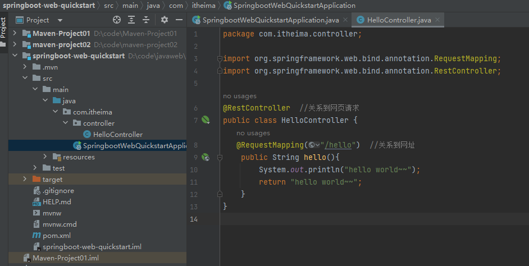Select the mvnw.cmd file
This screenshot has width=529, height=266.
[60, 224]
